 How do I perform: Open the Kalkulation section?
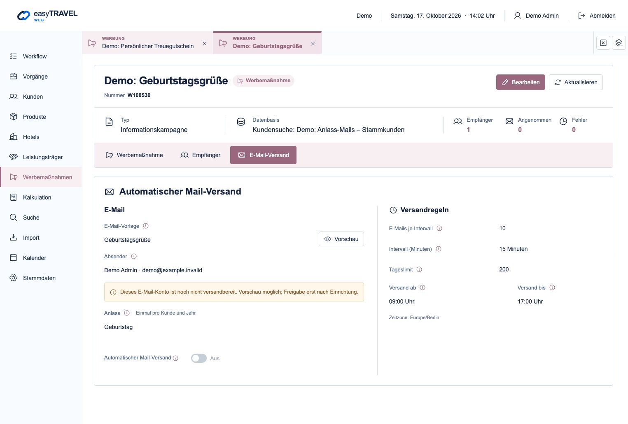click(x=41, y=197)
